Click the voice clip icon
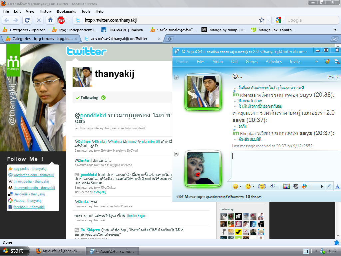This screenshot has width=341, height=256. [x=272, y=186]
